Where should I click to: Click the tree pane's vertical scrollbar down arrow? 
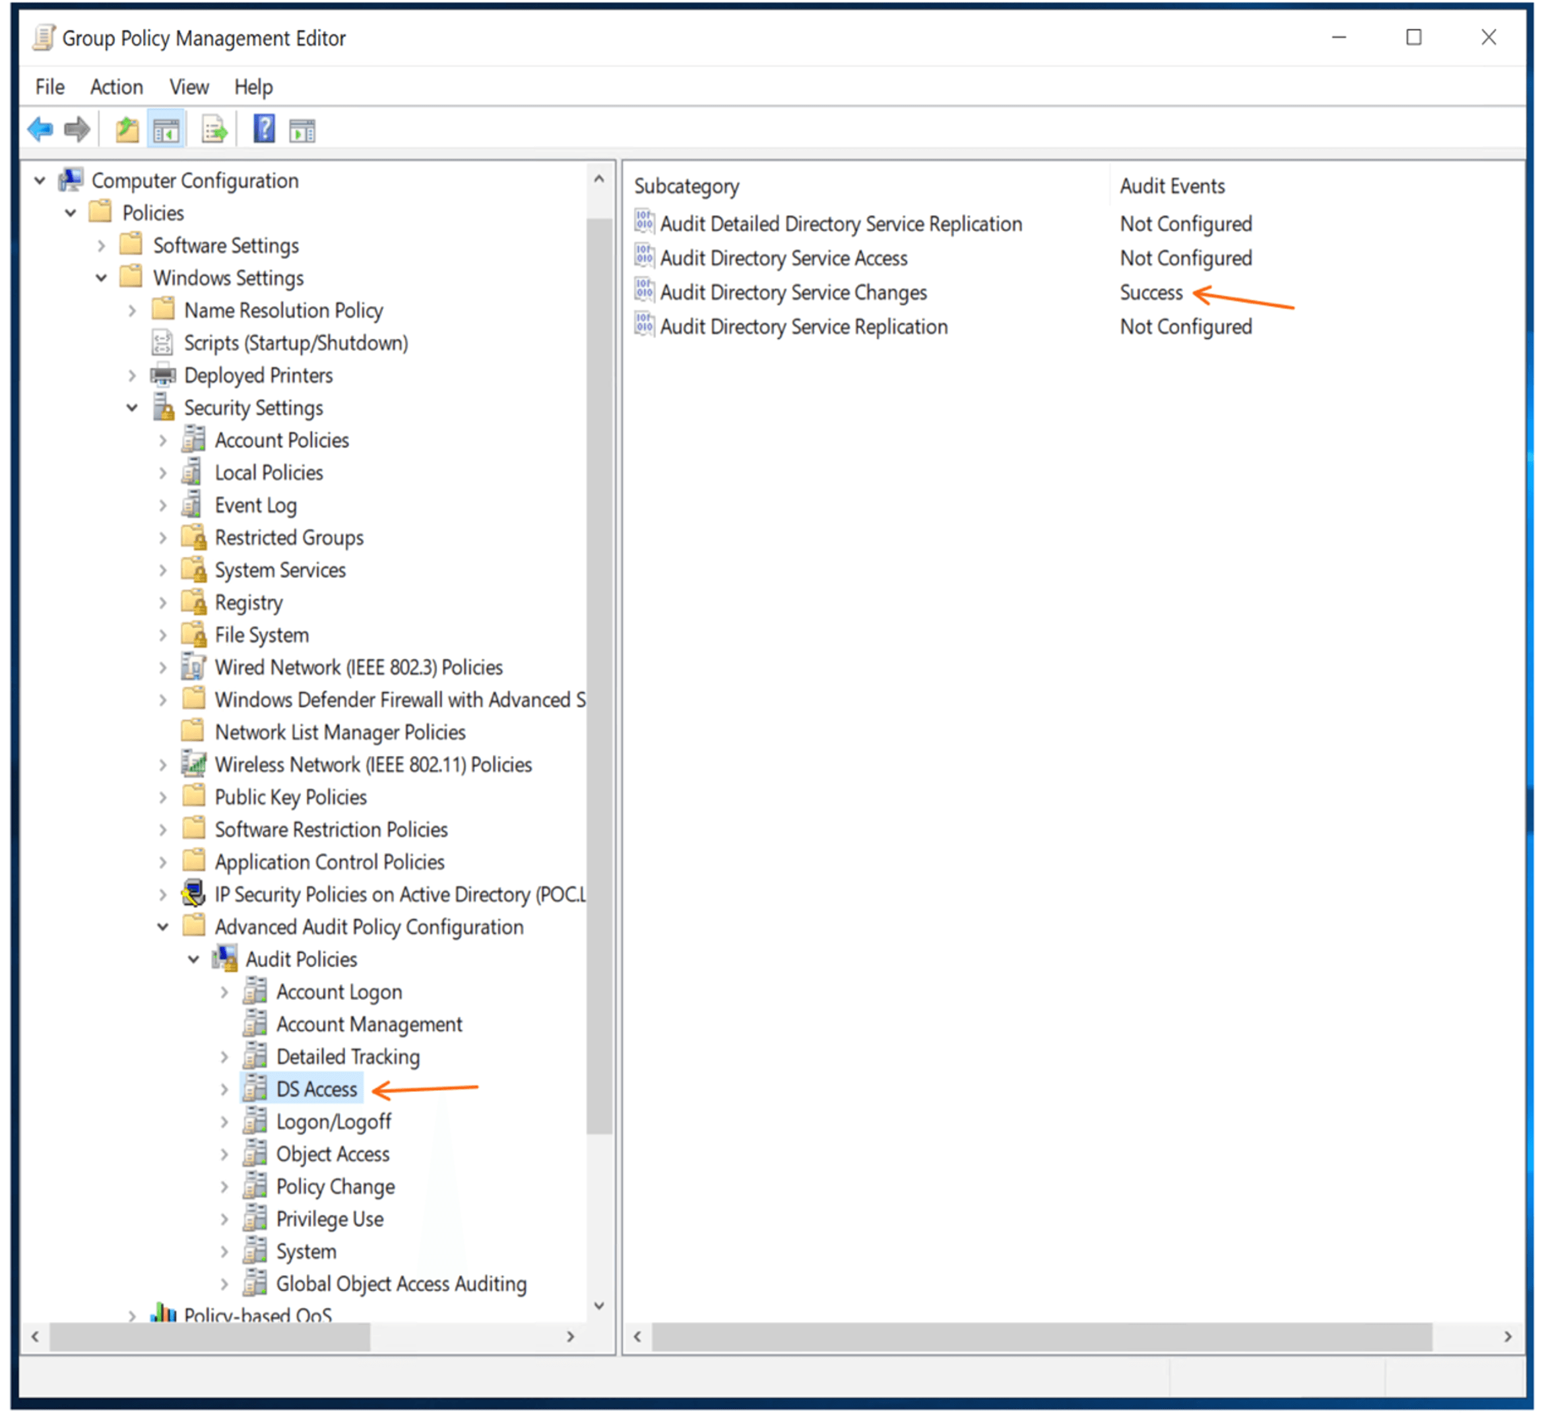(x=599, y=1305)
